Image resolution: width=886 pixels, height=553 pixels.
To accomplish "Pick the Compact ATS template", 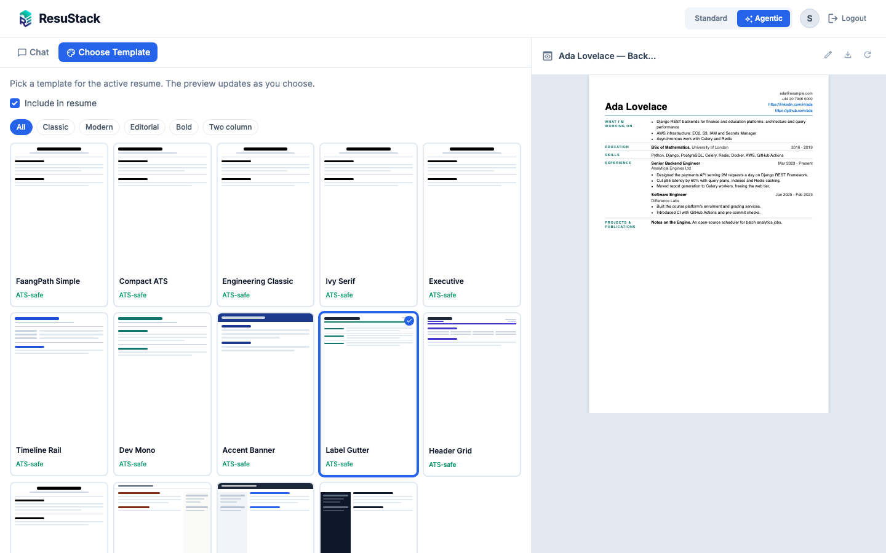I will [162, 225].
